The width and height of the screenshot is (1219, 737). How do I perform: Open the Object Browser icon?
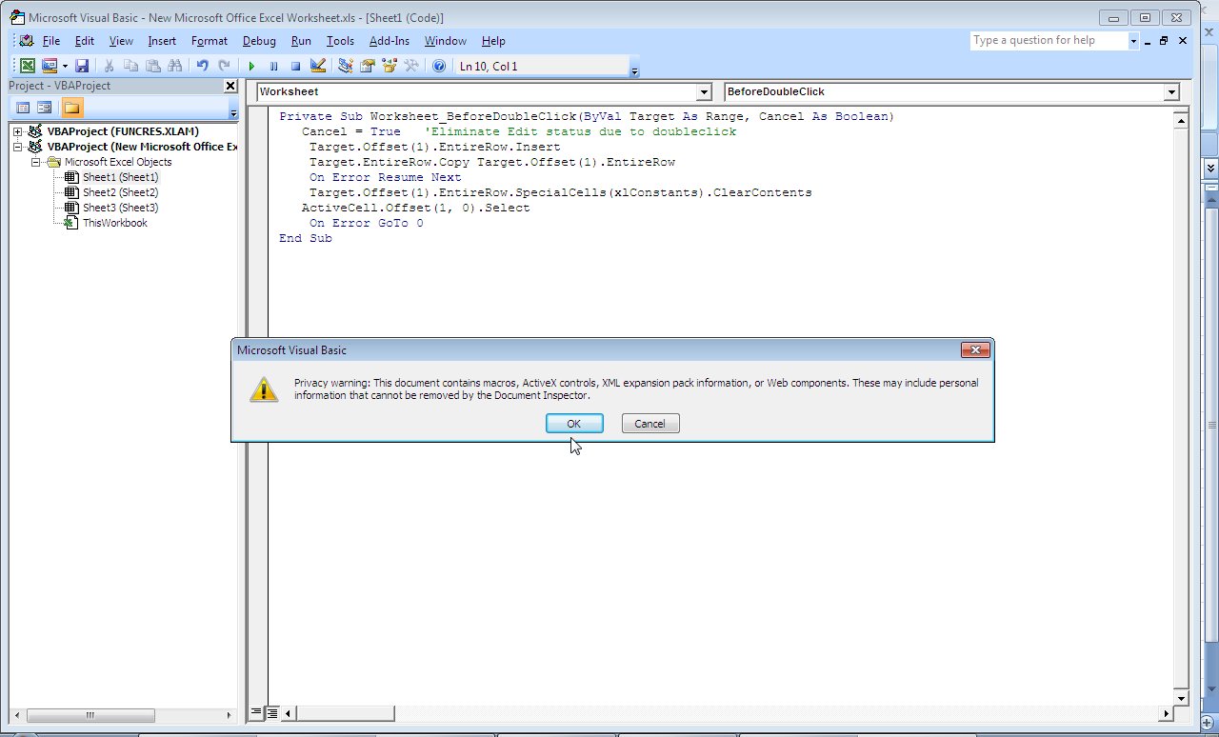[x=390, y=66]
